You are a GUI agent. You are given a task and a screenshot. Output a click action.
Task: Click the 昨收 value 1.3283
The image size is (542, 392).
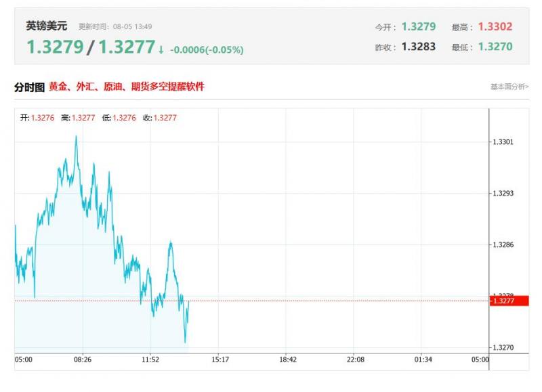[419, 47]
